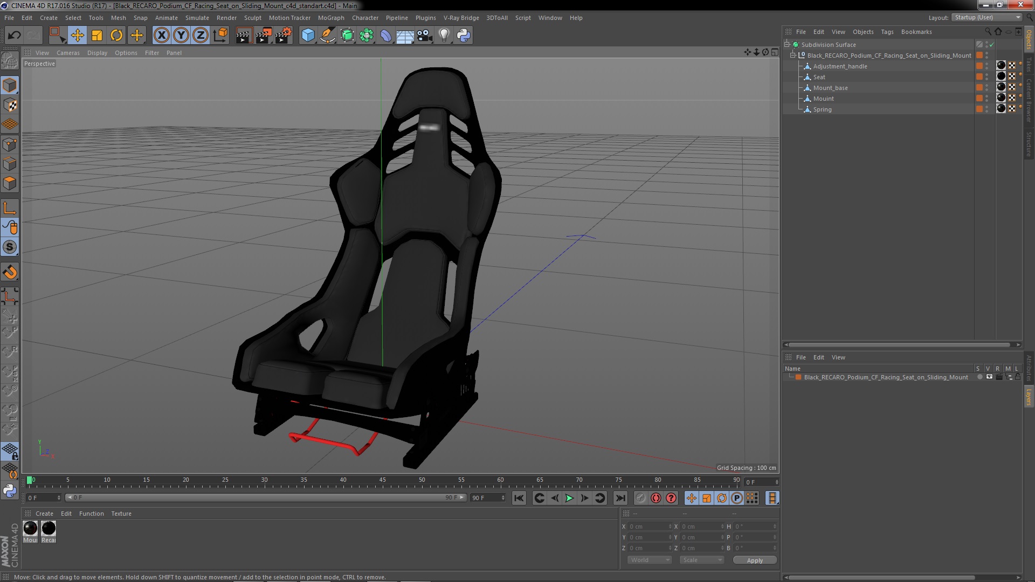Click the Apply coordinates button
The height and width of the screenshot is (582, 1035).
pyautogui.click(x=755, y=560)
